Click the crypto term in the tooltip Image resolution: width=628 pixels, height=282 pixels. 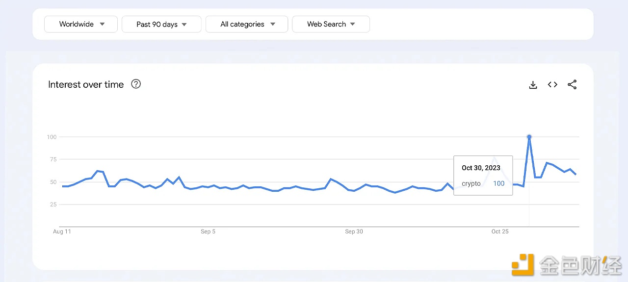[471, 183]
